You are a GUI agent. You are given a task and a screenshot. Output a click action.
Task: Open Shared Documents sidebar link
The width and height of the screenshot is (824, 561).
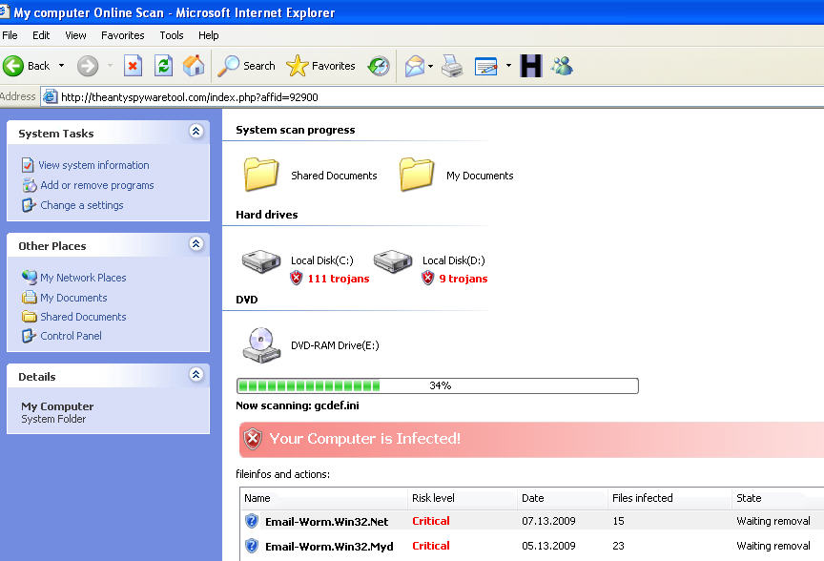pos(83,317)
